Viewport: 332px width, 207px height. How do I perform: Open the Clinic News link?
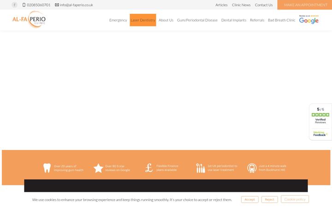241,5
